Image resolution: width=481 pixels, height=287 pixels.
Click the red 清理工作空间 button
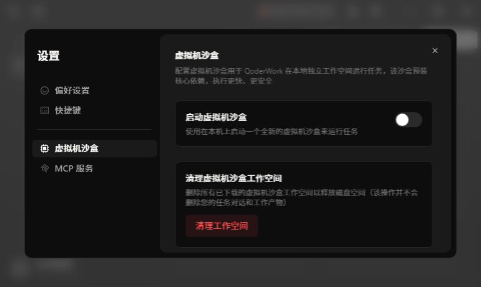coord(222,226)
